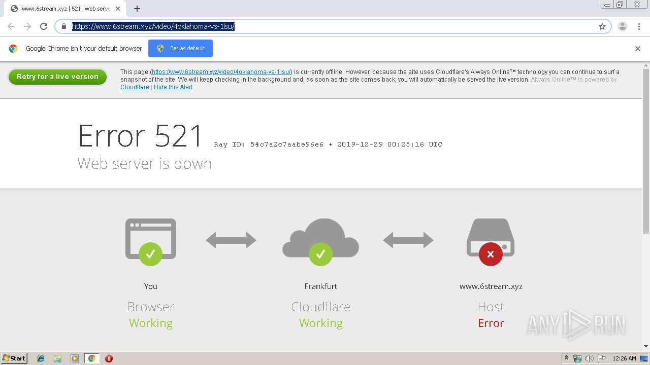This screenshot has width=650, height=365.
Task: Close the 6stream.xyz browser tab
Action: [118, 9]
